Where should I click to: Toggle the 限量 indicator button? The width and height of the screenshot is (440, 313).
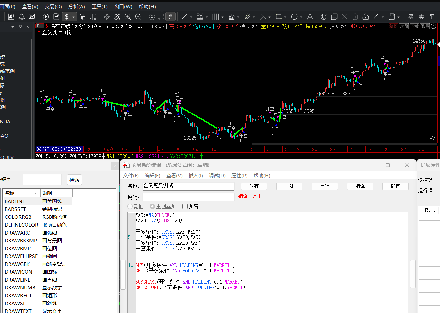425,26
